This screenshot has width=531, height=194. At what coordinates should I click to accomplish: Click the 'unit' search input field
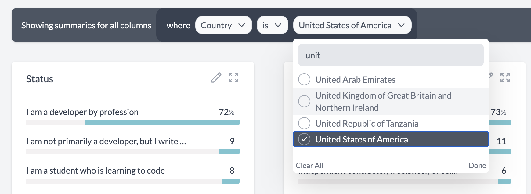(391, 55)
